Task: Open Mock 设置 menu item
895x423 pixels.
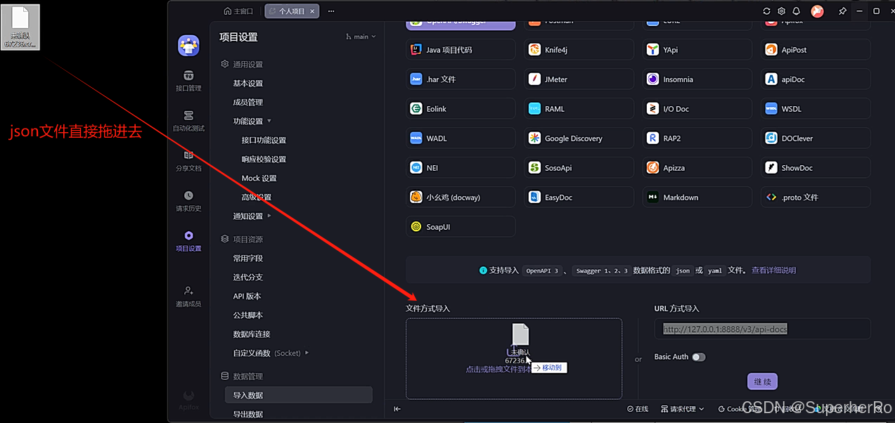Action: coord(259,178)
